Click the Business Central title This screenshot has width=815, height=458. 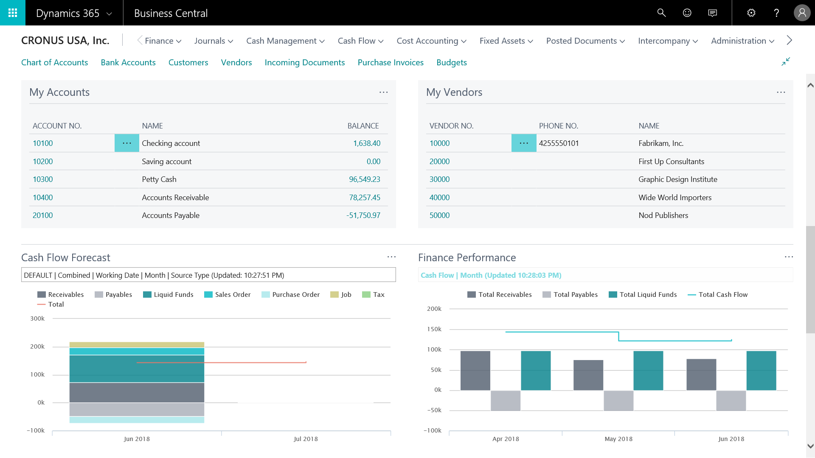171,13
